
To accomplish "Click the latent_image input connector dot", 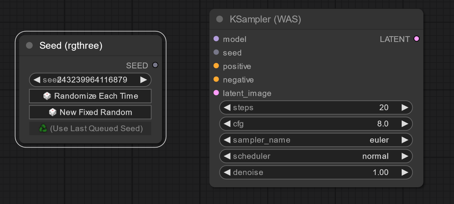I will (216, 93).
